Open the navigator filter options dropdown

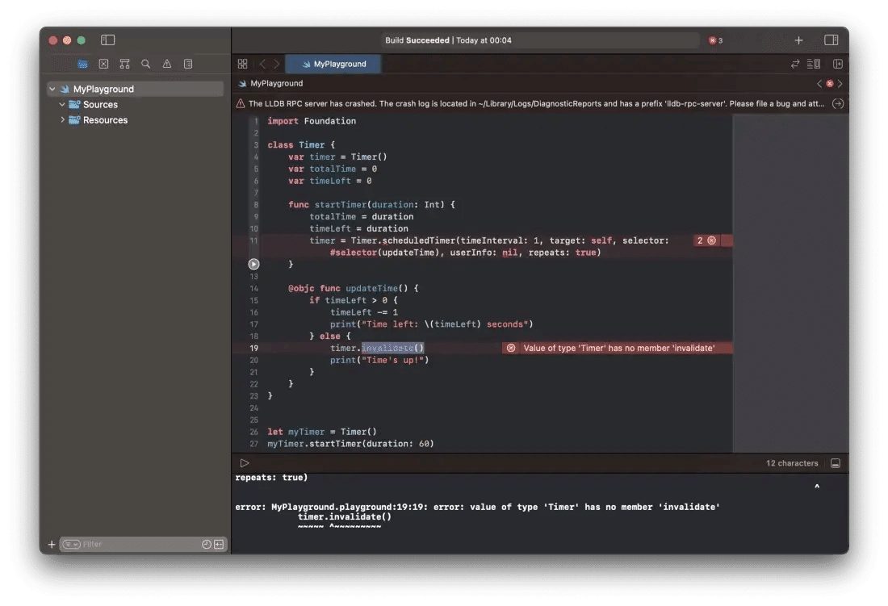point(71,545)
